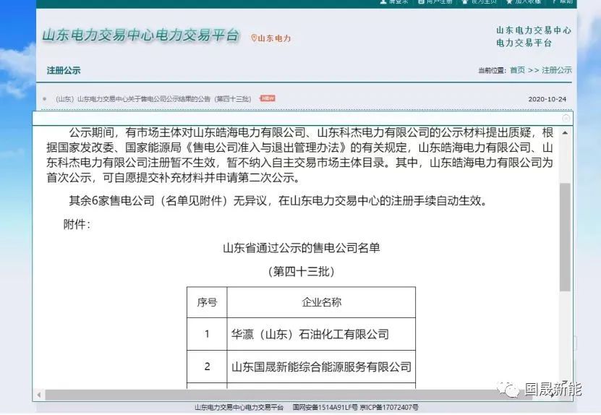Open the 注册公示 breadcrumb link
Screen dimensions: 601x415
[557, 70]
